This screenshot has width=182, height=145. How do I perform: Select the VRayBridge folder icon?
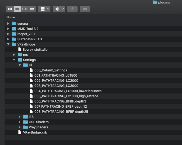tap(14, 44)
